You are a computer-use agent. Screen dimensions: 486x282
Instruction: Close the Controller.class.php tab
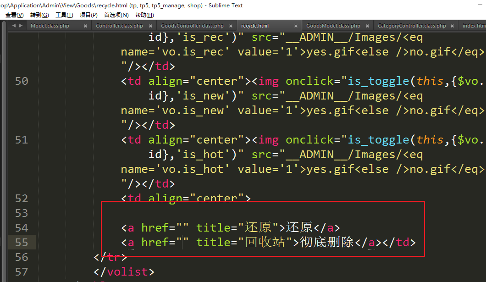(x=151, y=26)
